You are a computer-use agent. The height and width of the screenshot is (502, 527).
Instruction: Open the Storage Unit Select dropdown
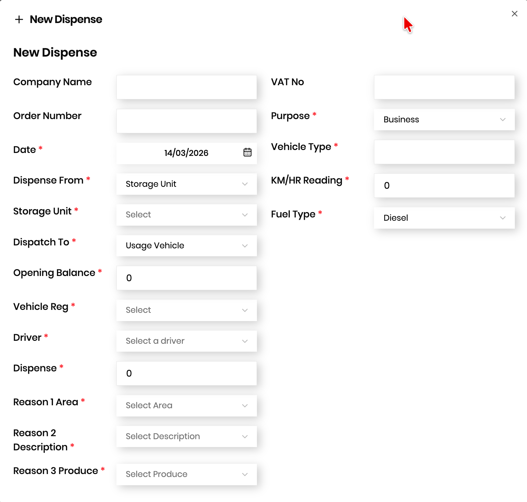point(187,215)
